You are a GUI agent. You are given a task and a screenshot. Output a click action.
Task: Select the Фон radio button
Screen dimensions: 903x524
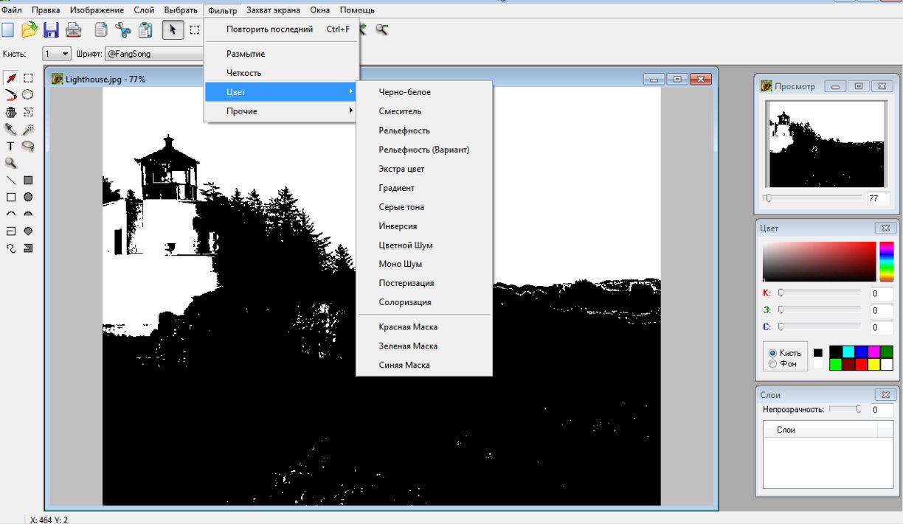point(772,364)
